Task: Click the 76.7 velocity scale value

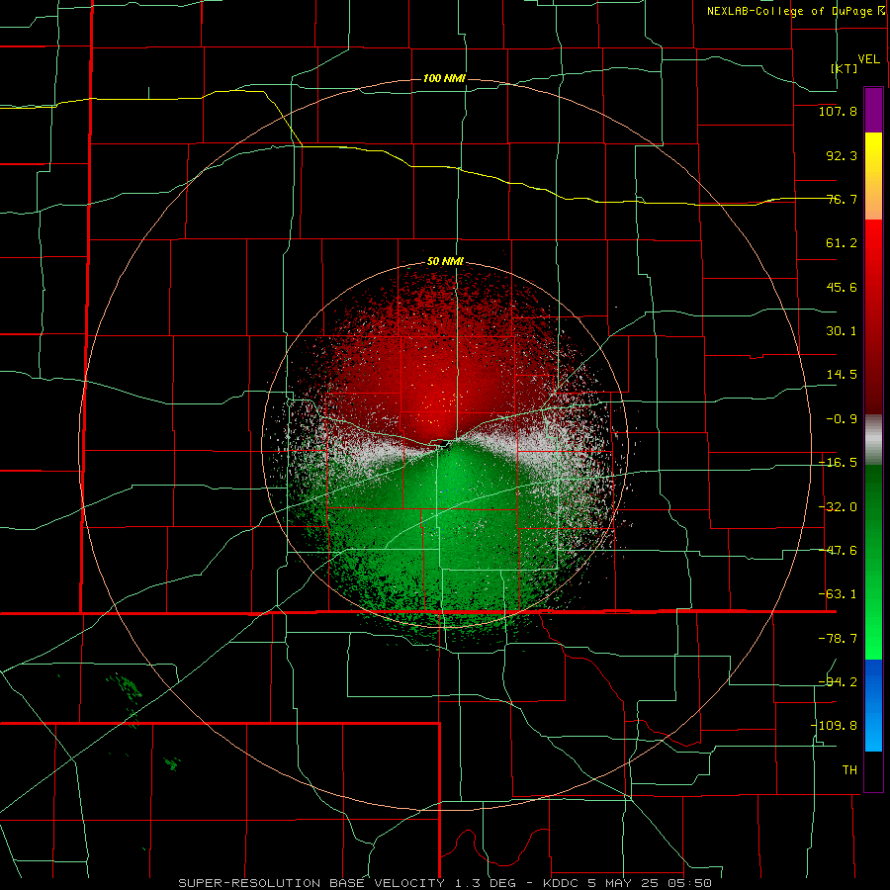Action: click(x=842, y=199)
